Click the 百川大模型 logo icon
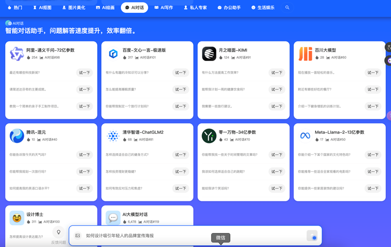391x247 pixels. pyautogui.click(x=305, y=54)
